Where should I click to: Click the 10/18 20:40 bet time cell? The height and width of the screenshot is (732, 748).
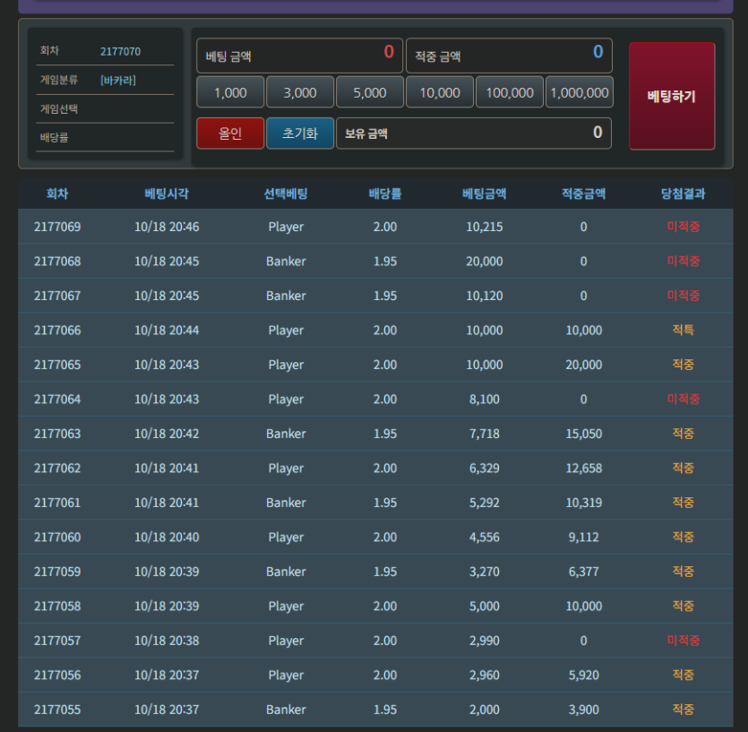(167, 538)
